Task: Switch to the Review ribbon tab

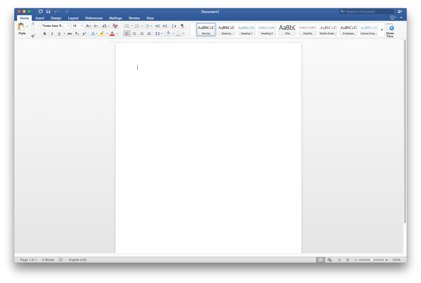Action: pyautogui.click(x=134, y=18)
